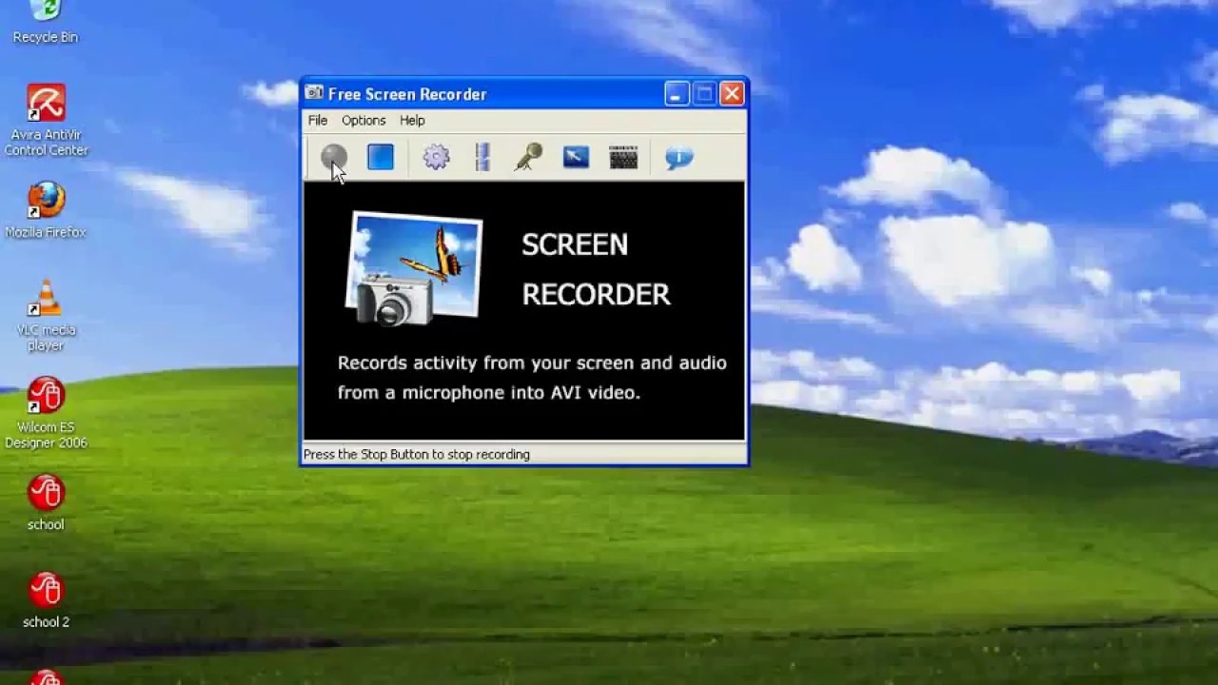Open settings via the gear icon

tap(436, 157)
